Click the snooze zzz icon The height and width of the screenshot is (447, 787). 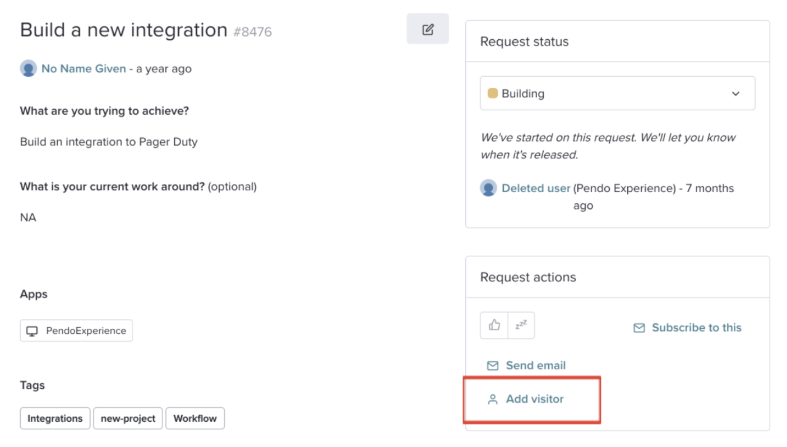[x=521, y=325]
